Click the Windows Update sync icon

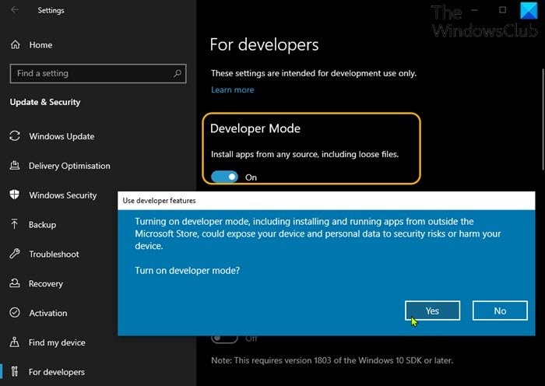15,136
